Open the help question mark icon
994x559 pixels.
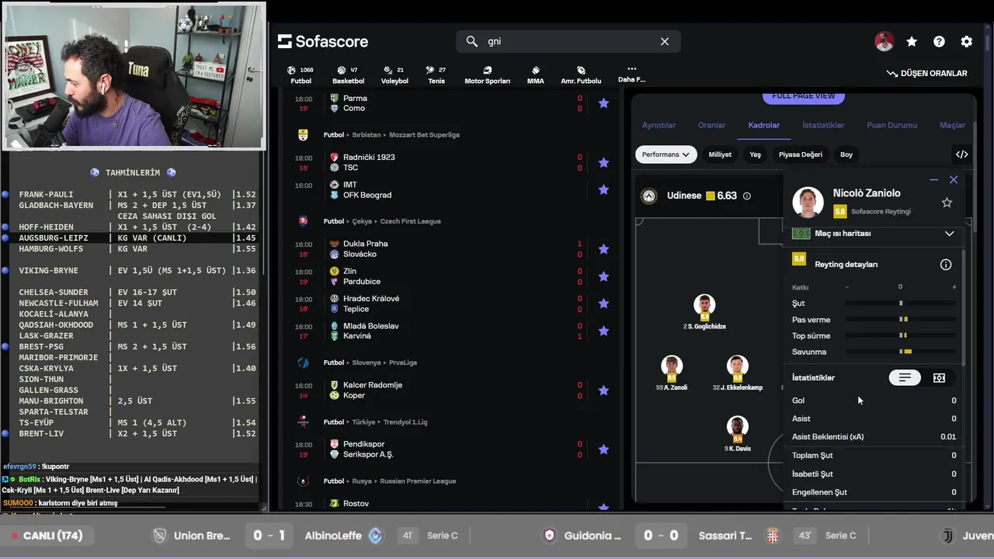(939, 42)
